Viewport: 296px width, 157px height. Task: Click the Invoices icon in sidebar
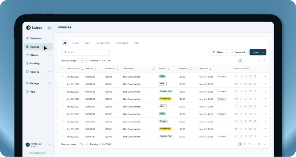pos(27,47)
